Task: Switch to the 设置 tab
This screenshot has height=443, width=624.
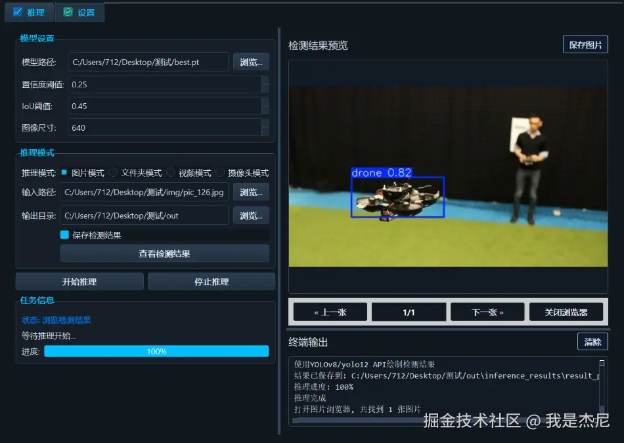Action: click(x=79, y=11)
